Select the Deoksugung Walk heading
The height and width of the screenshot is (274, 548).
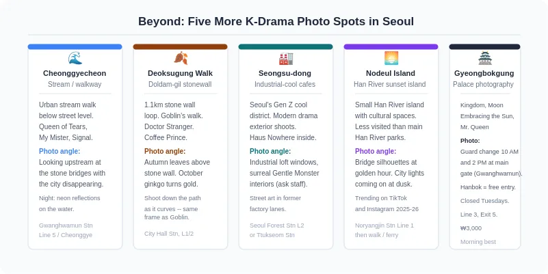click(180, 73)
